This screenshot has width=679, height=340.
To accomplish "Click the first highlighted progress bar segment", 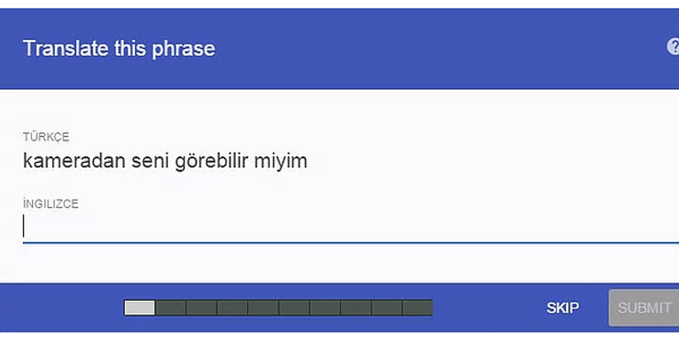I will [139, 308].
